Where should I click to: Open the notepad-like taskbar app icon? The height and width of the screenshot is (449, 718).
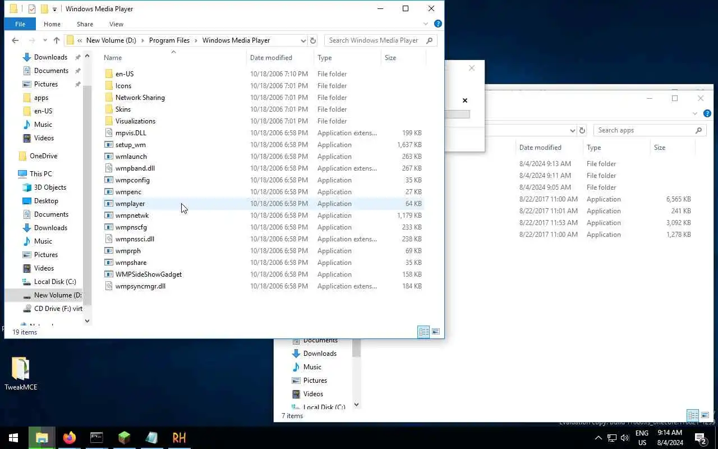coord(151,438)
